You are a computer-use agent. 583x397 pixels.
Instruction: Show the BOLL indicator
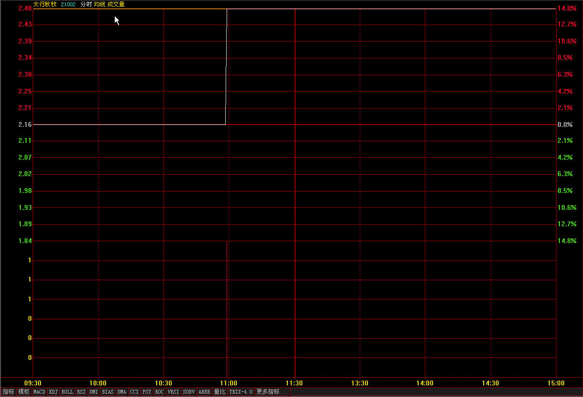[x=68, y=392]
